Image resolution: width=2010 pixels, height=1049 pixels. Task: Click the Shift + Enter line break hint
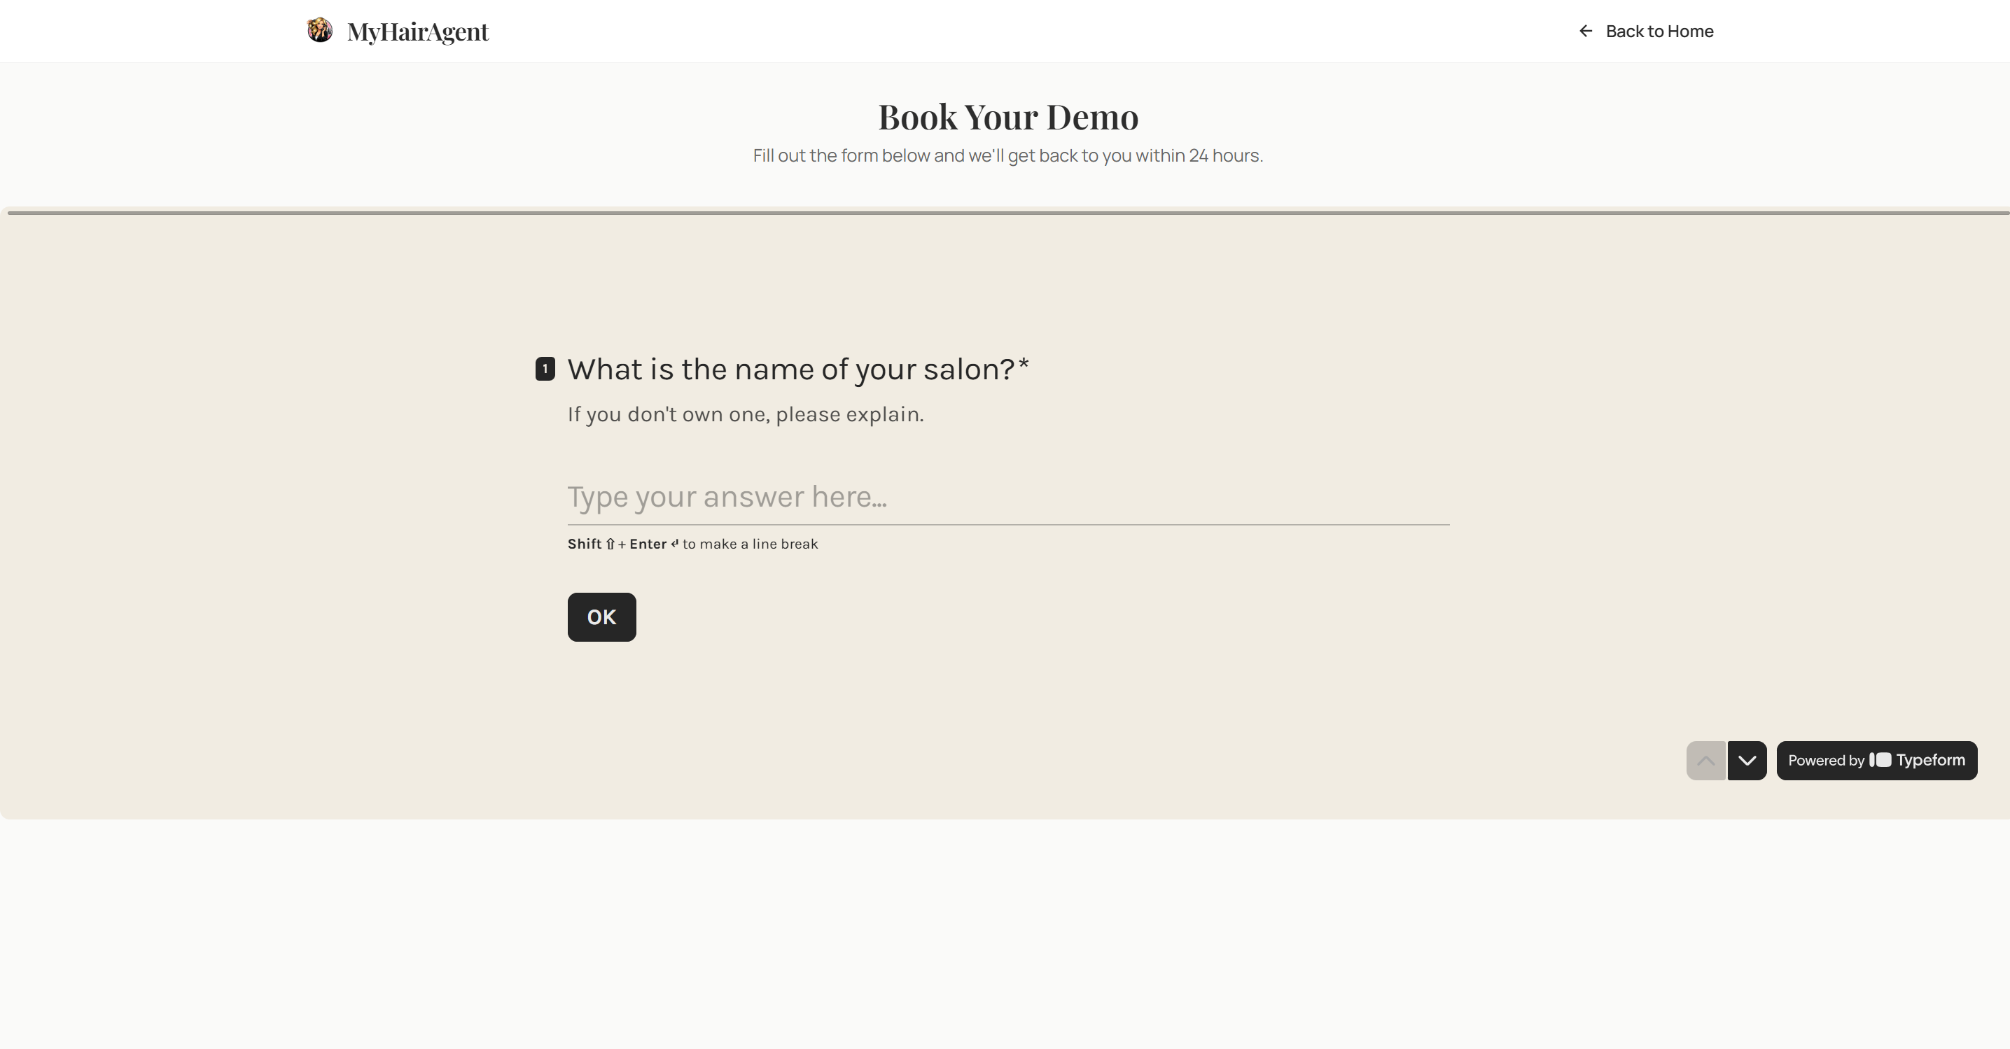[x=692, y=544]
